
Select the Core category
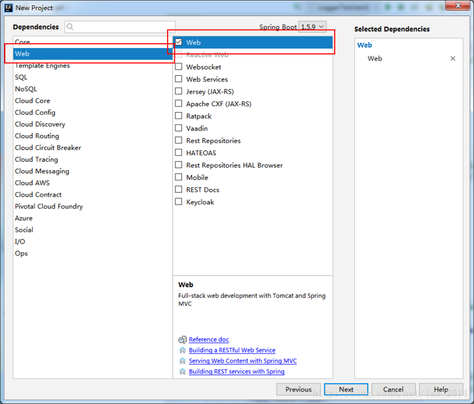(x=92, y=41)
